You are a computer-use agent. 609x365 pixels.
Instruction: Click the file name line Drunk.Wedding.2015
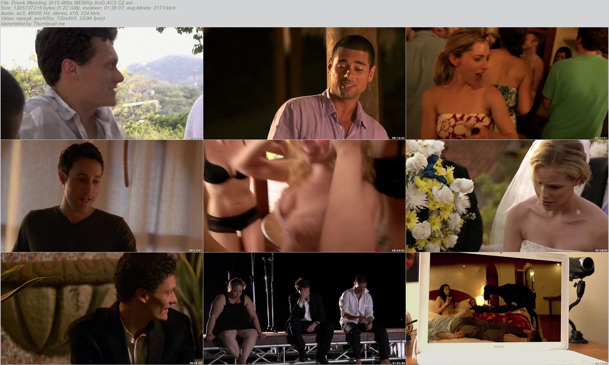[x=67, y=3]
